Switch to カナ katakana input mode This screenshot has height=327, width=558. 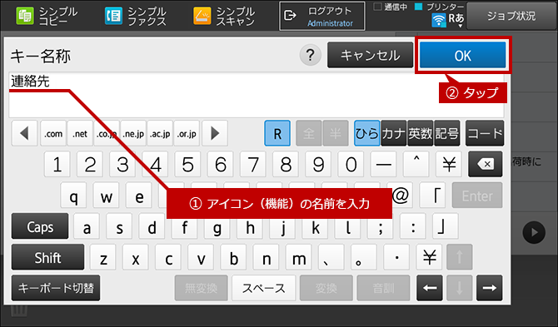(393, 134)
